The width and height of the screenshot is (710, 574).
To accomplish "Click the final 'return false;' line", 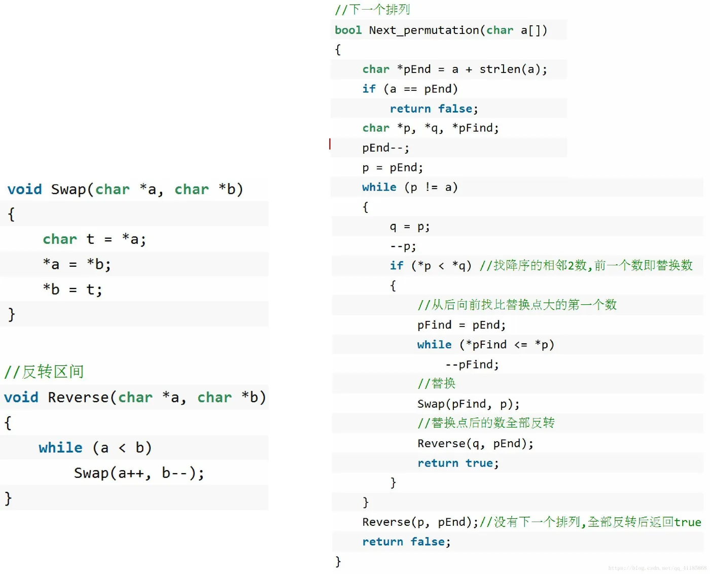I will (406, 542).
